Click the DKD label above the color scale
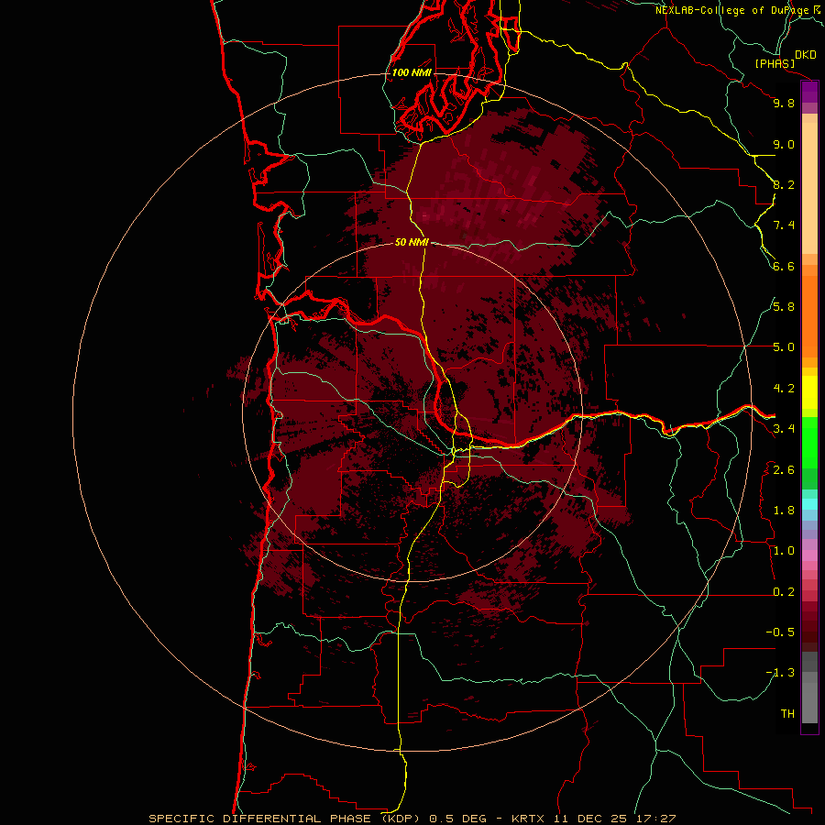825x825 pixels. [x=806, y=54]
